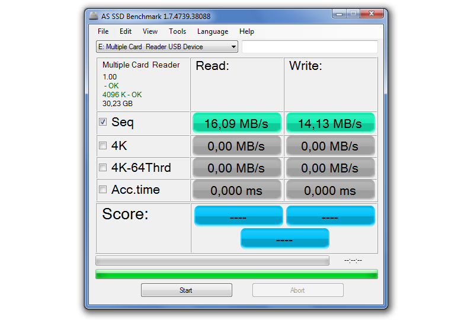
Task: Open the File menu
Action: [103, 31]
